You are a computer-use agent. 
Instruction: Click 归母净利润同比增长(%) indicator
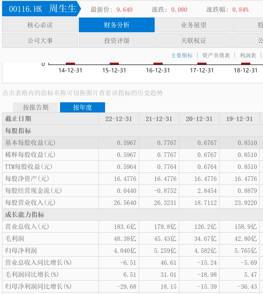pos(38,286)
